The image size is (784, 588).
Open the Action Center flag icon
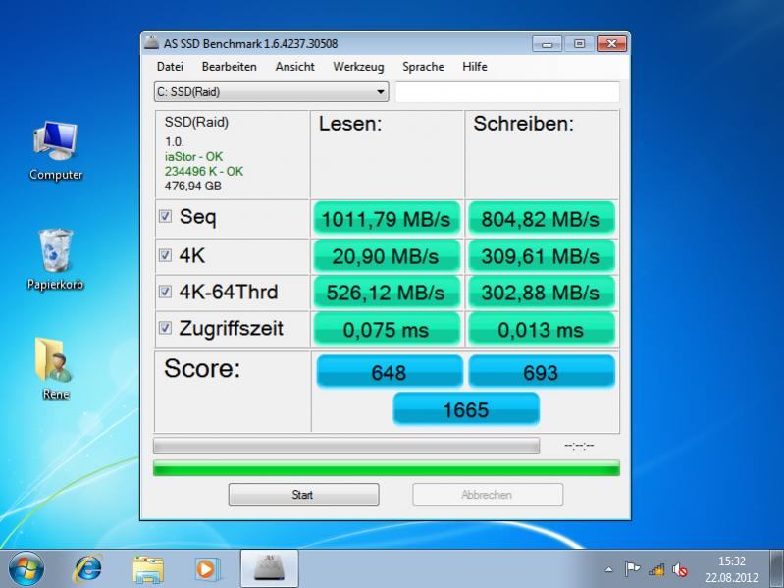(632, 569)
